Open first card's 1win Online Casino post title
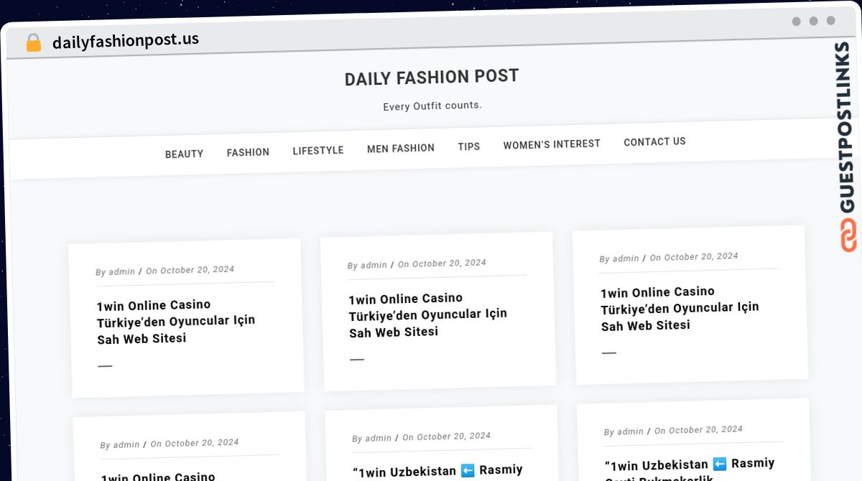 [x=176, y=321]
